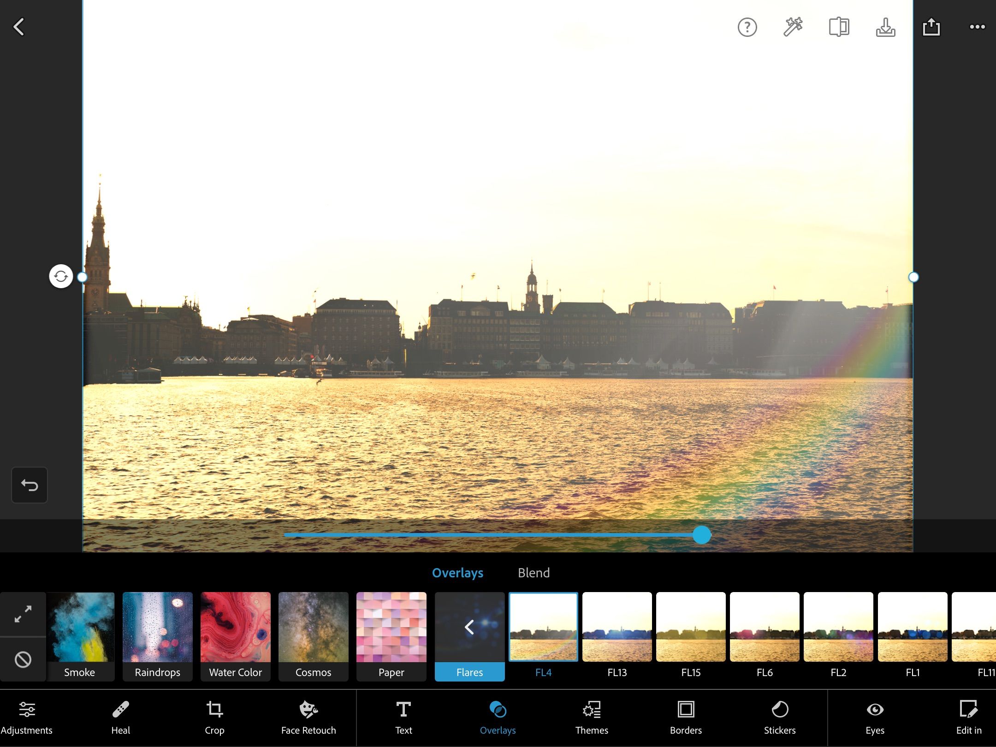Open the Text tool
This screenshot has height=747, width=996.
pos(403,718)
